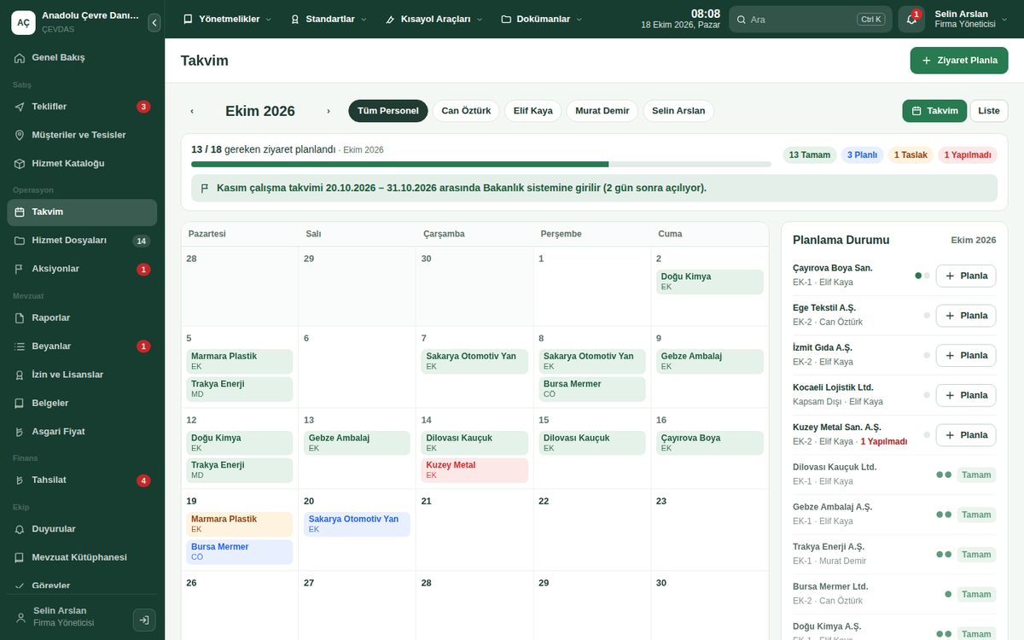Click the Hizmet Dosyaları folder icon
This screenshot has width=1024, height=640.
(x=20, y=241)
